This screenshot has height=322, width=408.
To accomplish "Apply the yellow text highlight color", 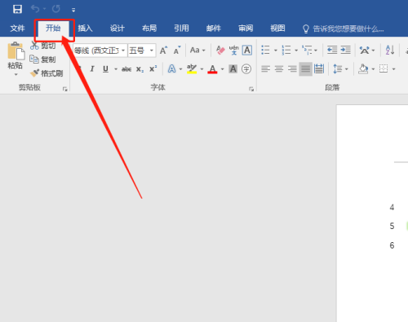I will point(192,69).
